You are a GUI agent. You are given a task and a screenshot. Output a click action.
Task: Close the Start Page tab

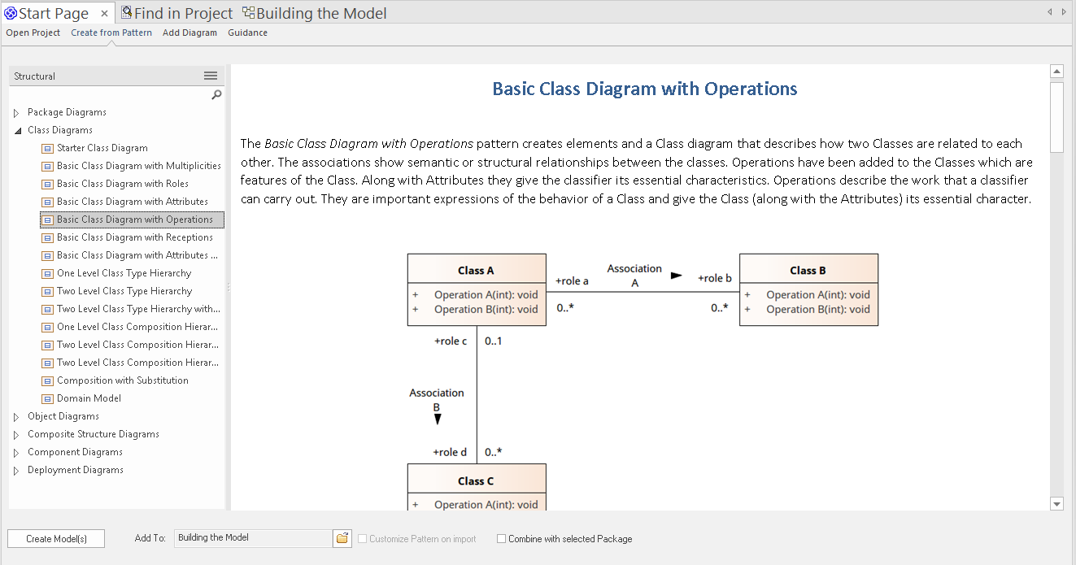(104, 14)
